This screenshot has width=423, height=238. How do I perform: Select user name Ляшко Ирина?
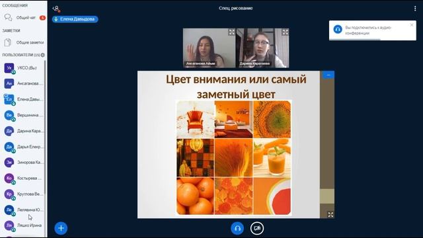point(29,225)
